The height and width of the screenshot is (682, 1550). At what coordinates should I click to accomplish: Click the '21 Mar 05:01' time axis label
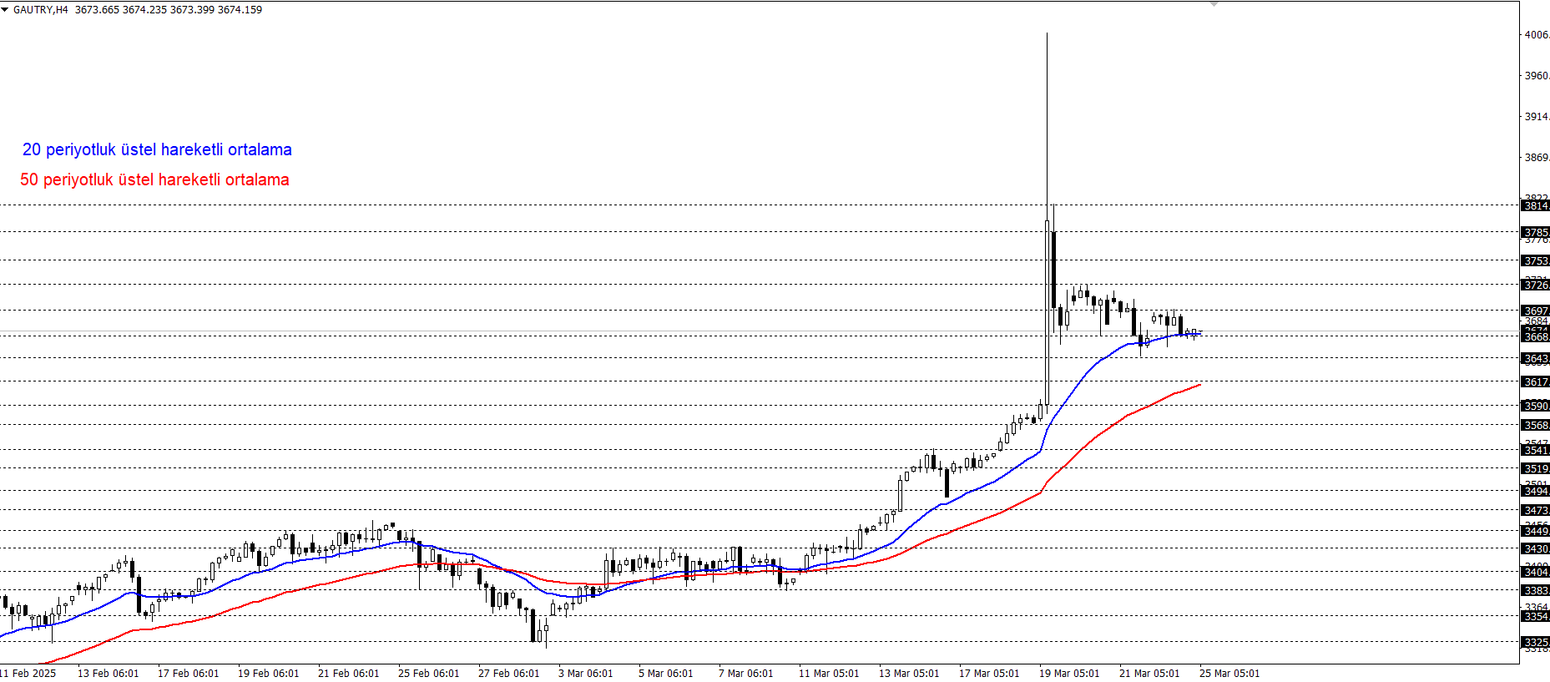1149,674
